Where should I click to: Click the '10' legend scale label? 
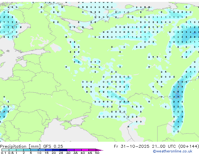pos(39,153)
